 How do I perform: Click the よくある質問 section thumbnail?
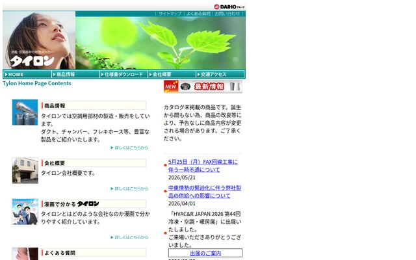[25, 254]
